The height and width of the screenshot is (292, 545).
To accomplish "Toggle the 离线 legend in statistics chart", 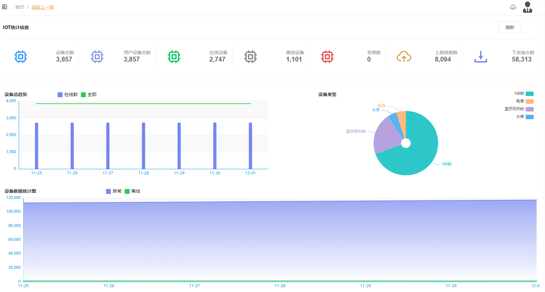I will (132, 191).
